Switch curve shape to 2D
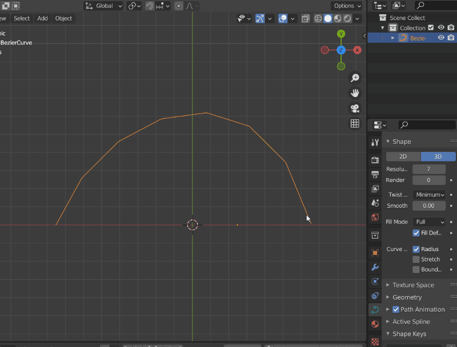Image resolution: width=457 pixels, height=347 pixels. [403, 156]
